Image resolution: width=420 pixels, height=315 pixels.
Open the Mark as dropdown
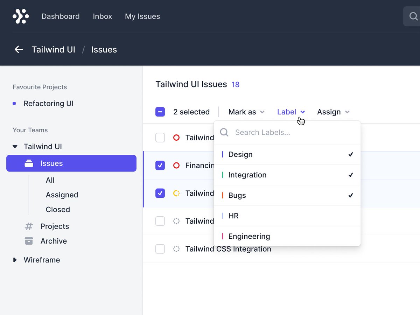click(246, 112)
